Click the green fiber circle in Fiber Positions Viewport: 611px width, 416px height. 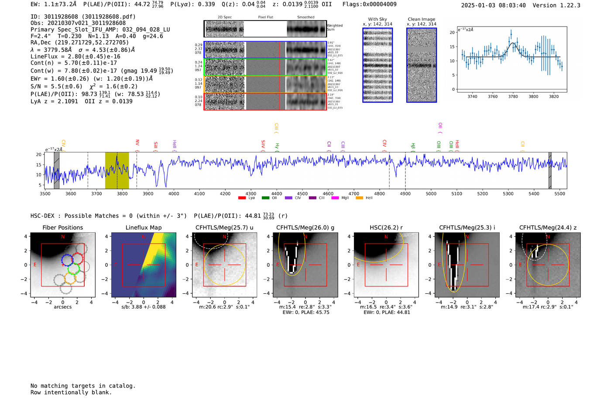[x=74, y=269]
